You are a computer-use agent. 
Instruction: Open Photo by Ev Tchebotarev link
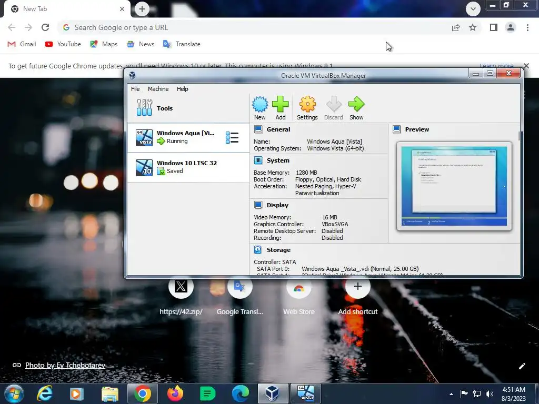click(x=65, y=365)
